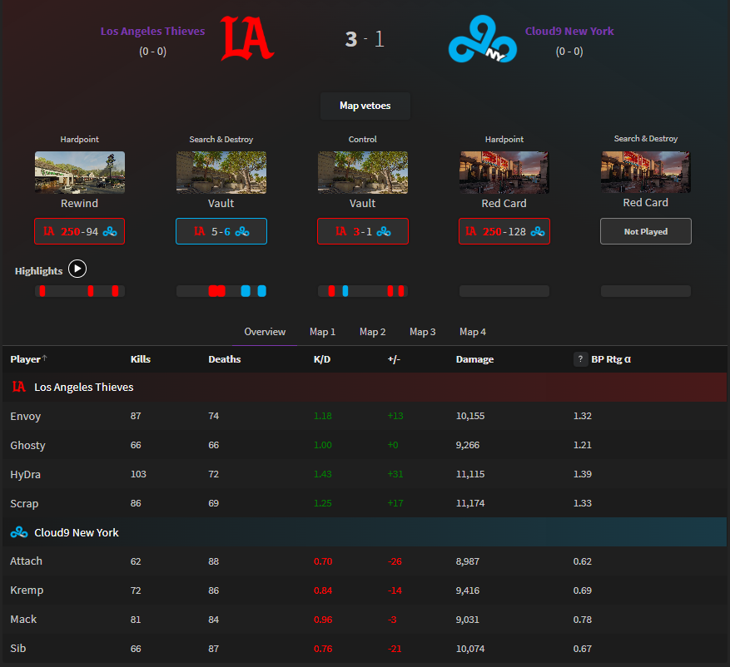
Task: Play the match highlights
Action: point(77,269)
